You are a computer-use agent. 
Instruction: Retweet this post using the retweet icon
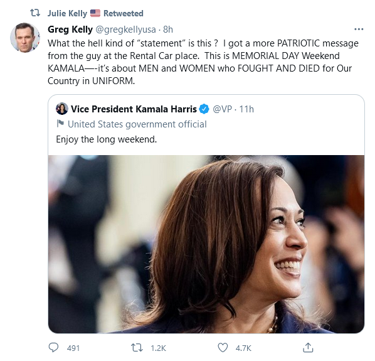(137, 348)
